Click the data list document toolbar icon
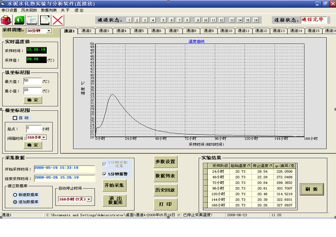 (x=32, y=20)
